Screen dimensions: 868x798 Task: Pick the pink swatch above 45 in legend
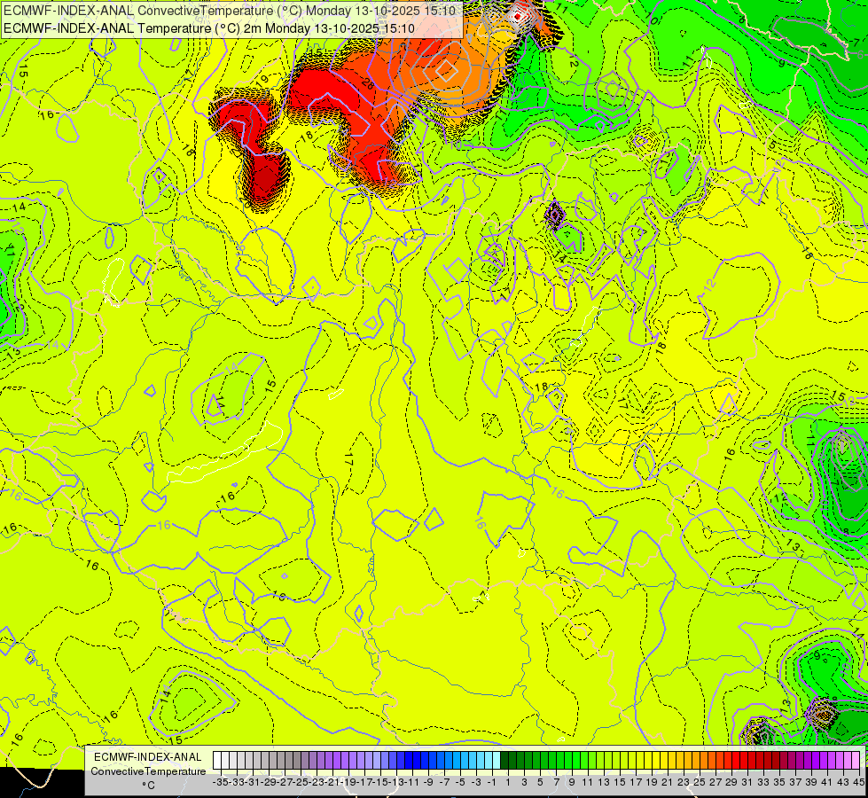856,761
